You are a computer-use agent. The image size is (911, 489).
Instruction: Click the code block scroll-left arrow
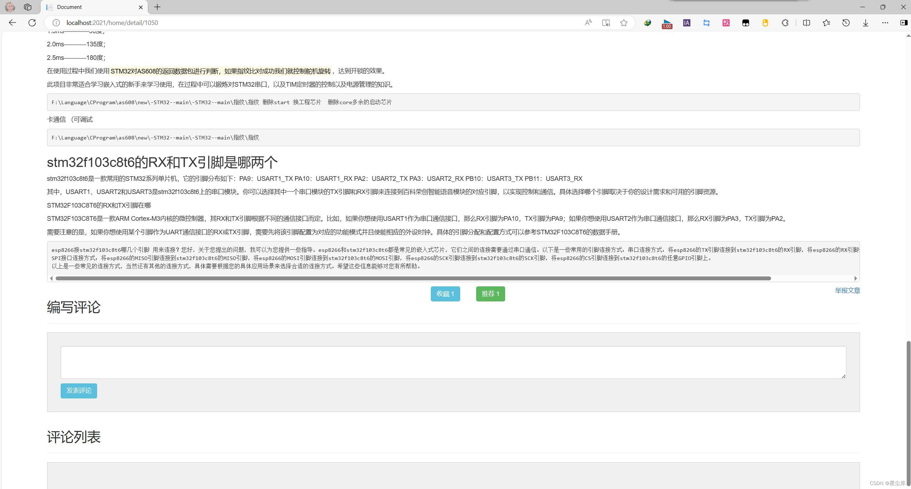[51, 278]
